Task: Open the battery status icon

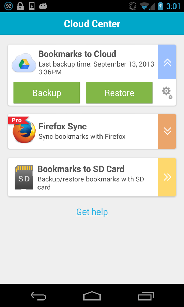Action: [160, 6]
